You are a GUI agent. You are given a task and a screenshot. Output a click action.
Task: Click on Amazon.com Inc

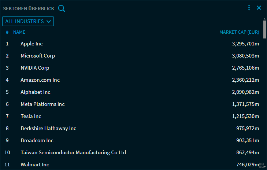(40, 80)
